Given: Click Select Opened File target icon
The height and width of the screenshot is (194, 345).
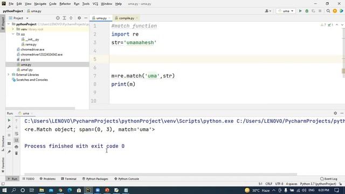Looking at the screenshot, I should pyautogui.click(x=58, y=18).
